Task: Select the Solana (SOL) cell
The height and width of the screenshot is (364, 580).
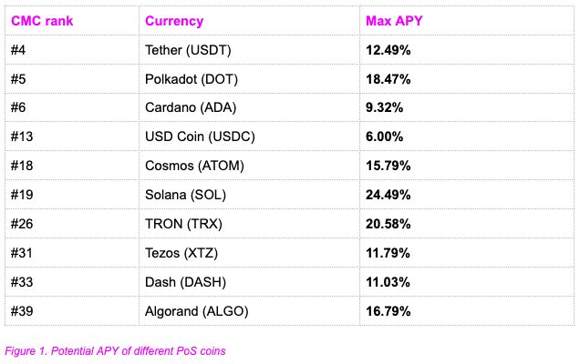Action: [187, 195]
